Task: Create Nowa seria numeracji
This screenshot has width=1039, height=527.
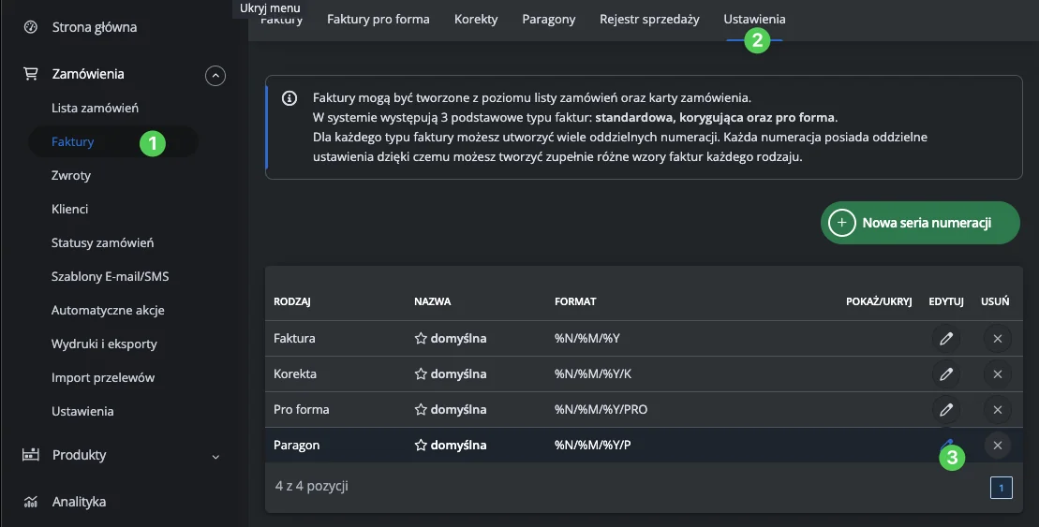Action: [x=920, y=223]
